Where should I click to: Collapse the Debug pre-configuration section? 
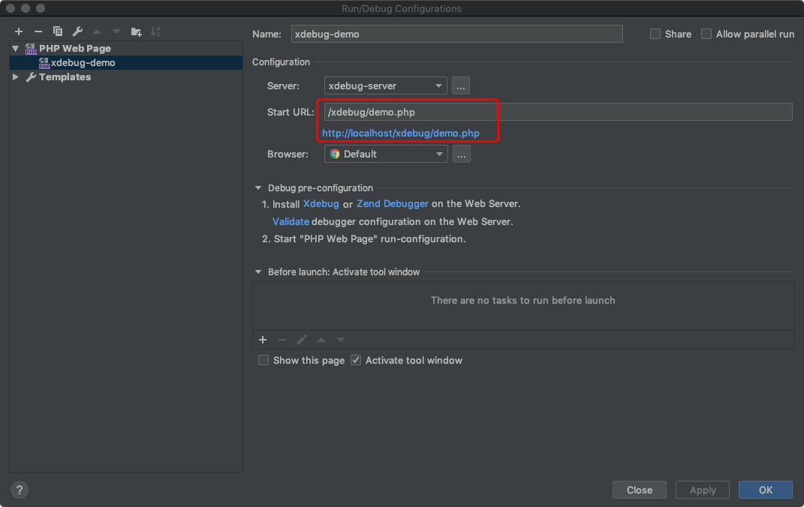pyautogui.click(x=258, y=187)
